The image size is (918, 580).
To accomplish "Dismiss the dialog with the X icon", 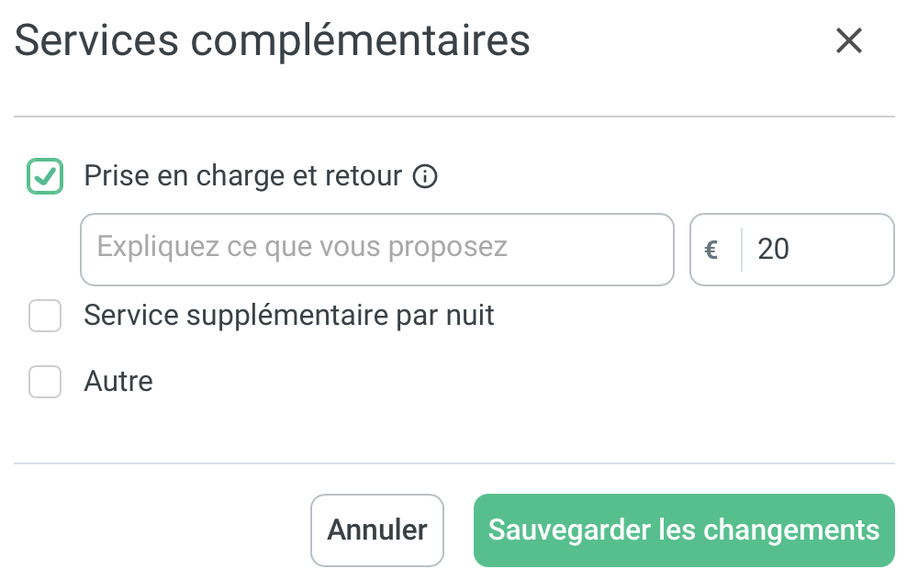I will pos(848,41).
